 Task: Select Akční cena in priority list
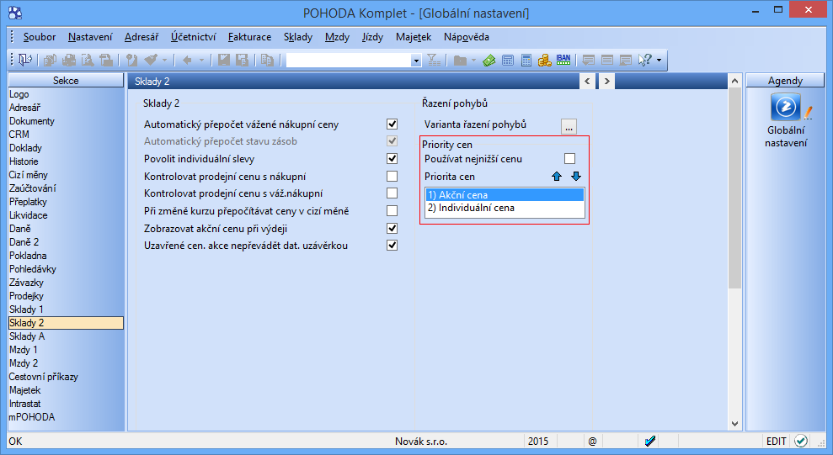coord(505,195)
